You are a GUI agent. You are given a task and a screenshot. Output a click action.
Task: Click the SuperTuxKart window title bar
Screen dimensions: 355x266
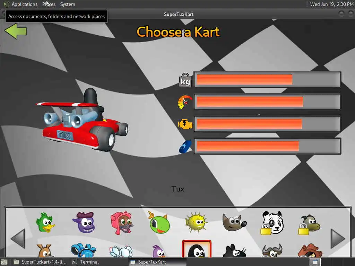(x=179, y=14)
